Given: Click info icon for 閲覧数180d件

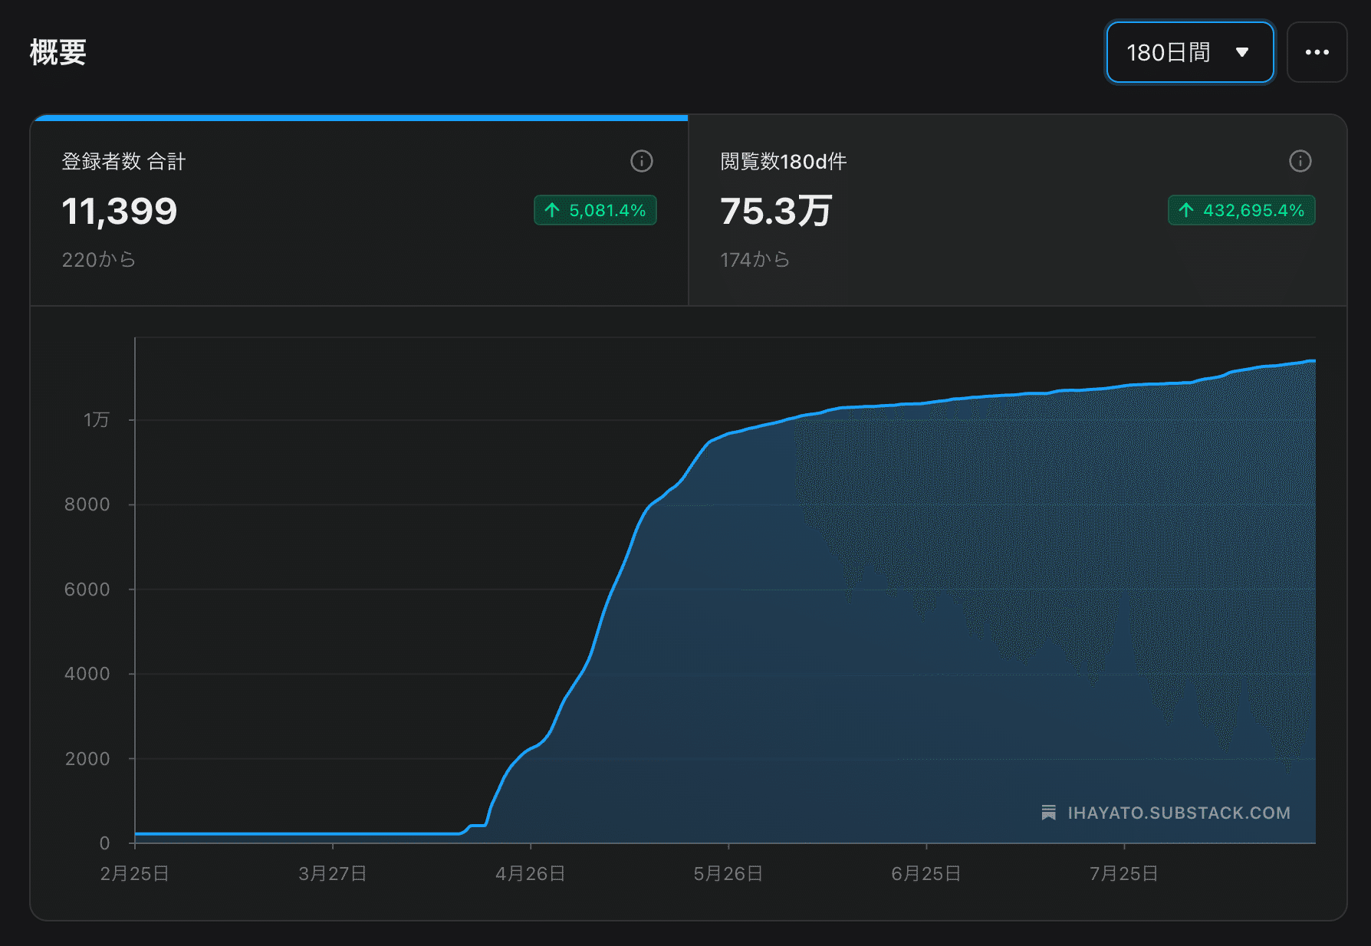Looking at the screenshot, I should [1300, 161].
